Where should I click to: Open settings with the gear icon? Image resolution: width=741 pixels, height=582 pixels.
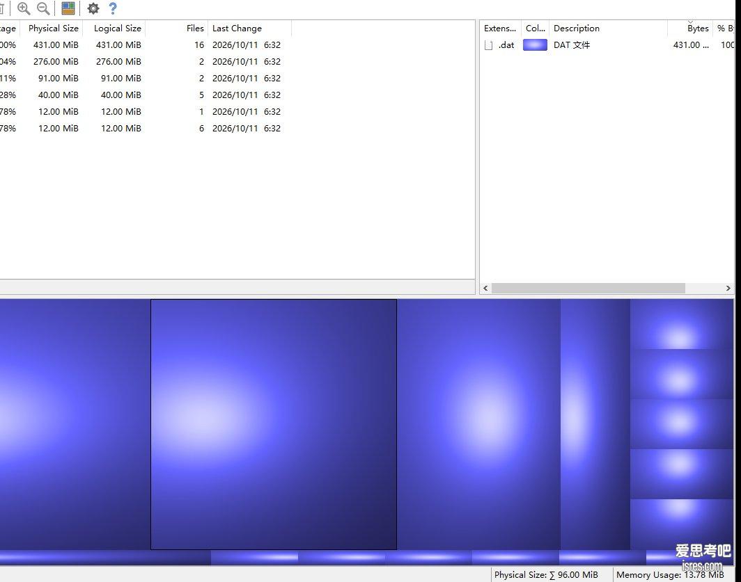point(93,8)
